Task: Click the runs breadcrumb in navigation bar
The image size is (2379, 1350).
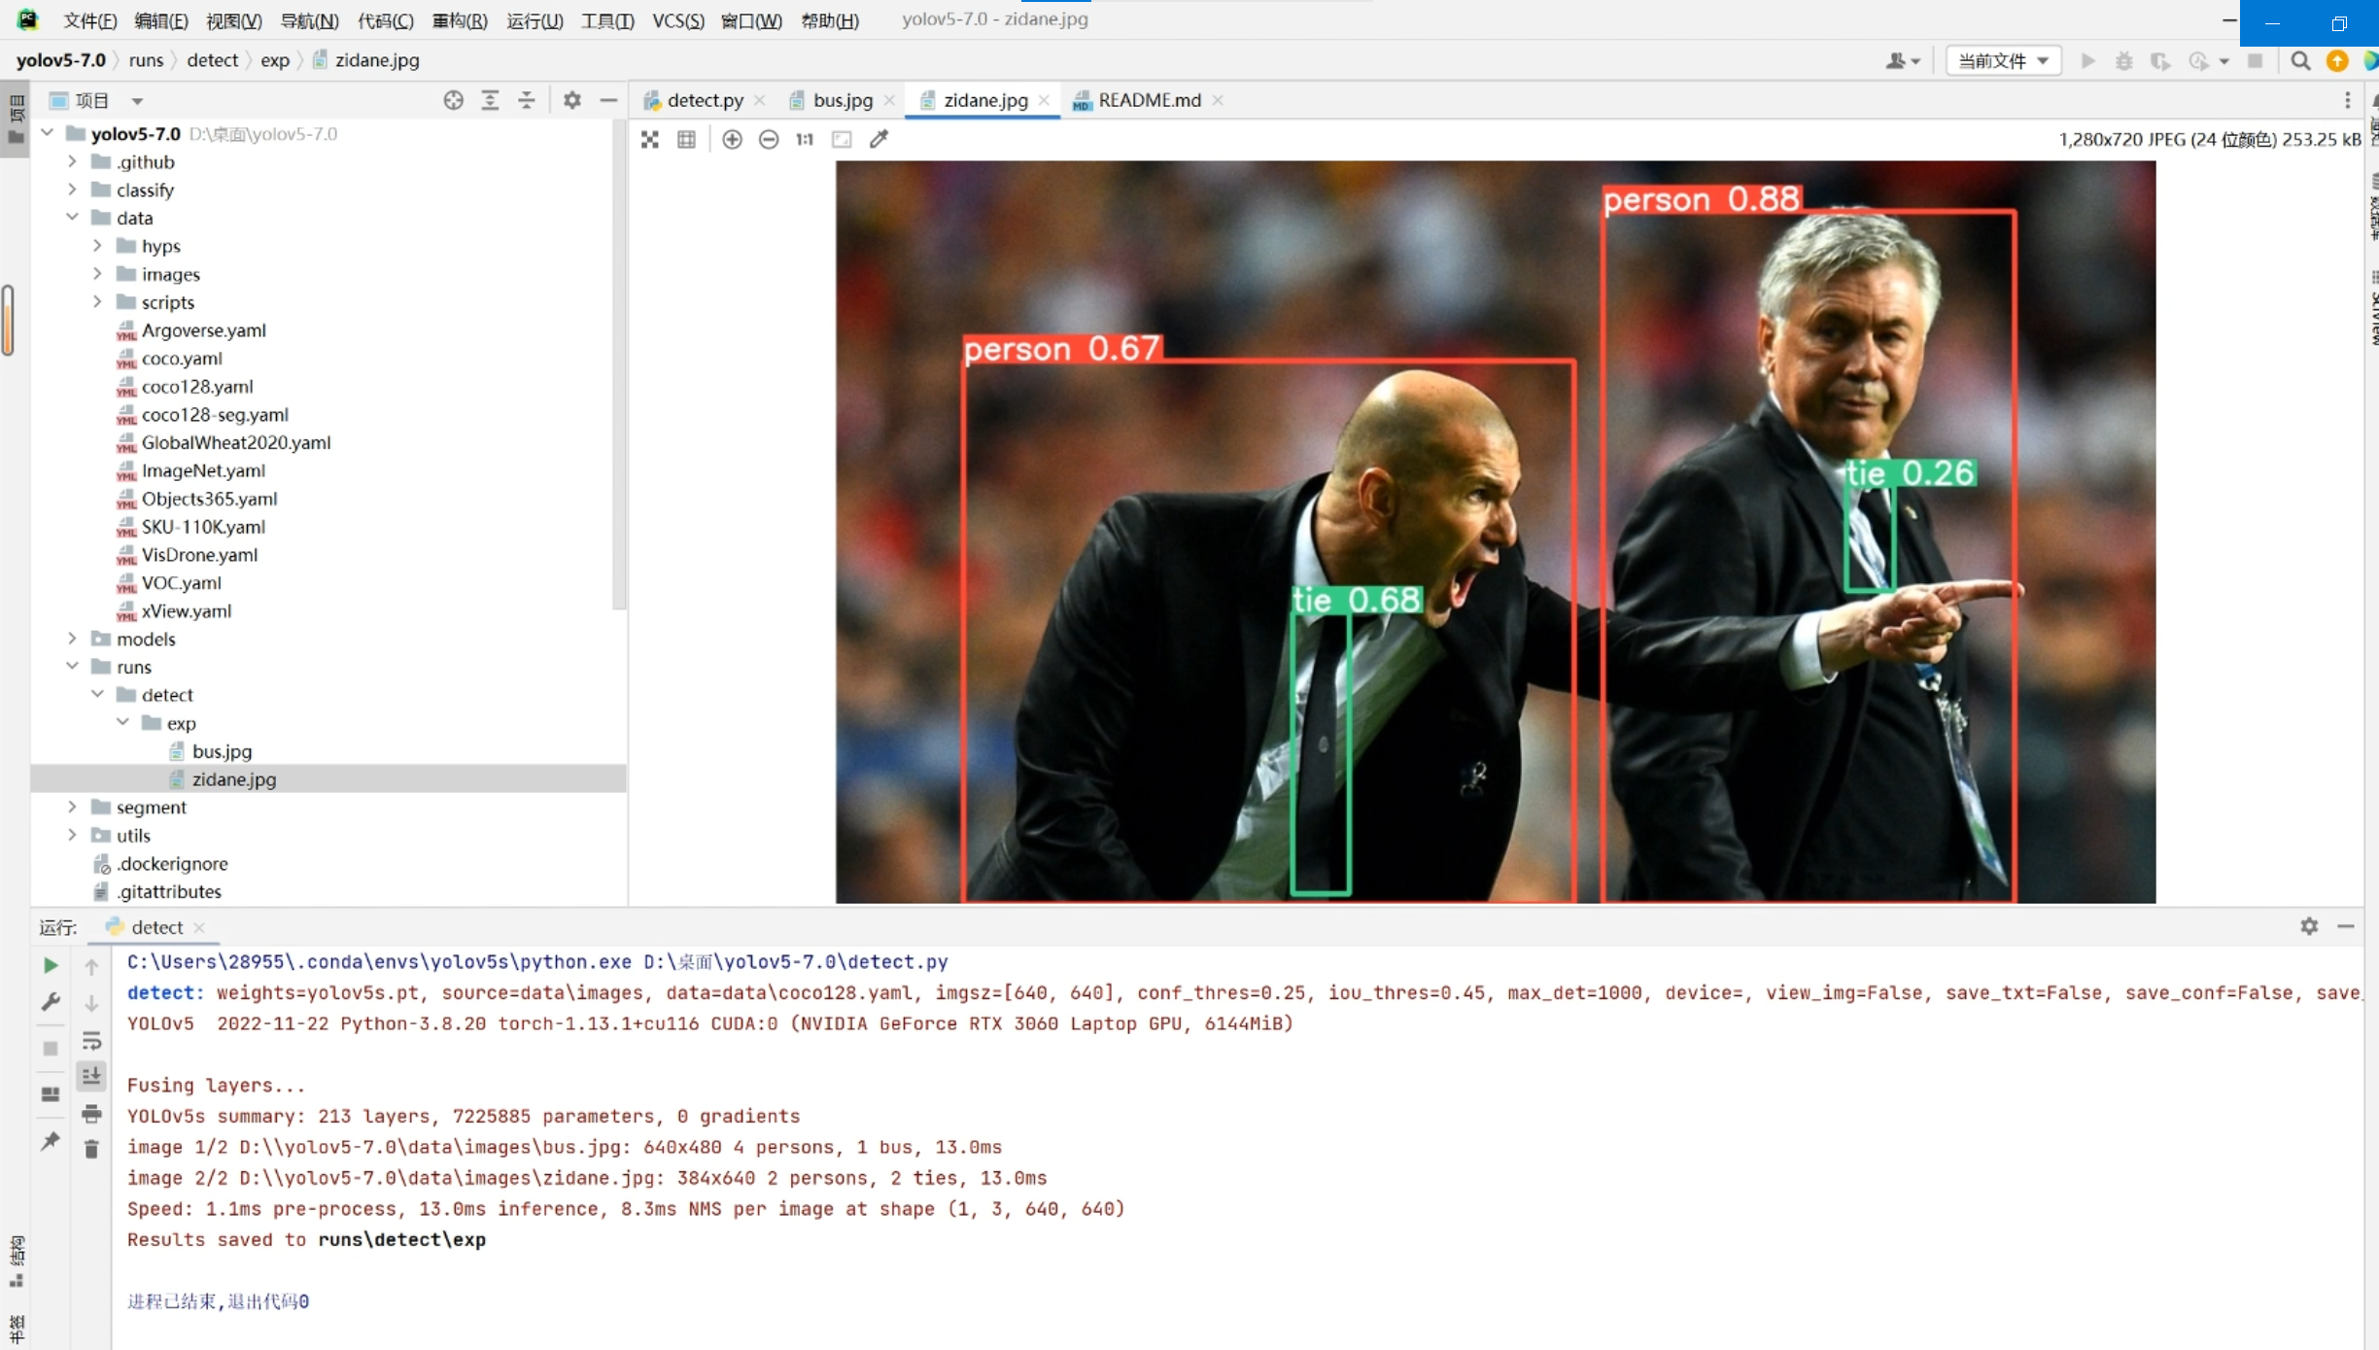Action: [146, 60]
